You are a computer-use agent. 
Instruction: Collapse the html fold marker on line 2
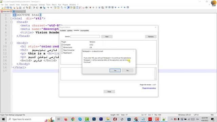tap(12, 18)
